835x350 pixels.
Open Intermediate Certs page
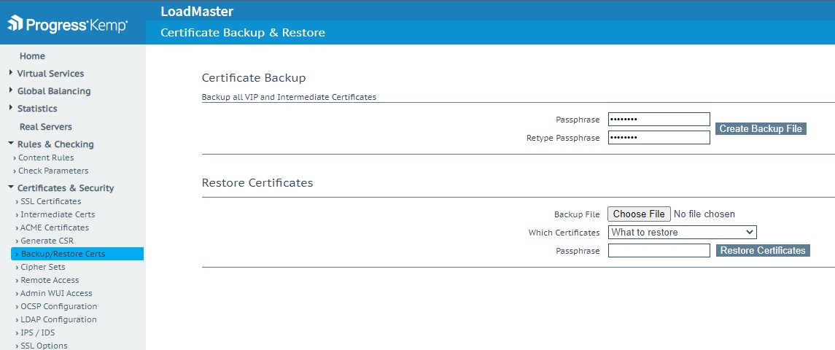(x=58, y=214)
